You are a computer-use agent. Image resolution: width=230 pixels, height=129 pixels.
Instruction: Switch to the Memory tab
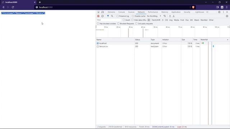pyautogui.click(x=165, y=12)
